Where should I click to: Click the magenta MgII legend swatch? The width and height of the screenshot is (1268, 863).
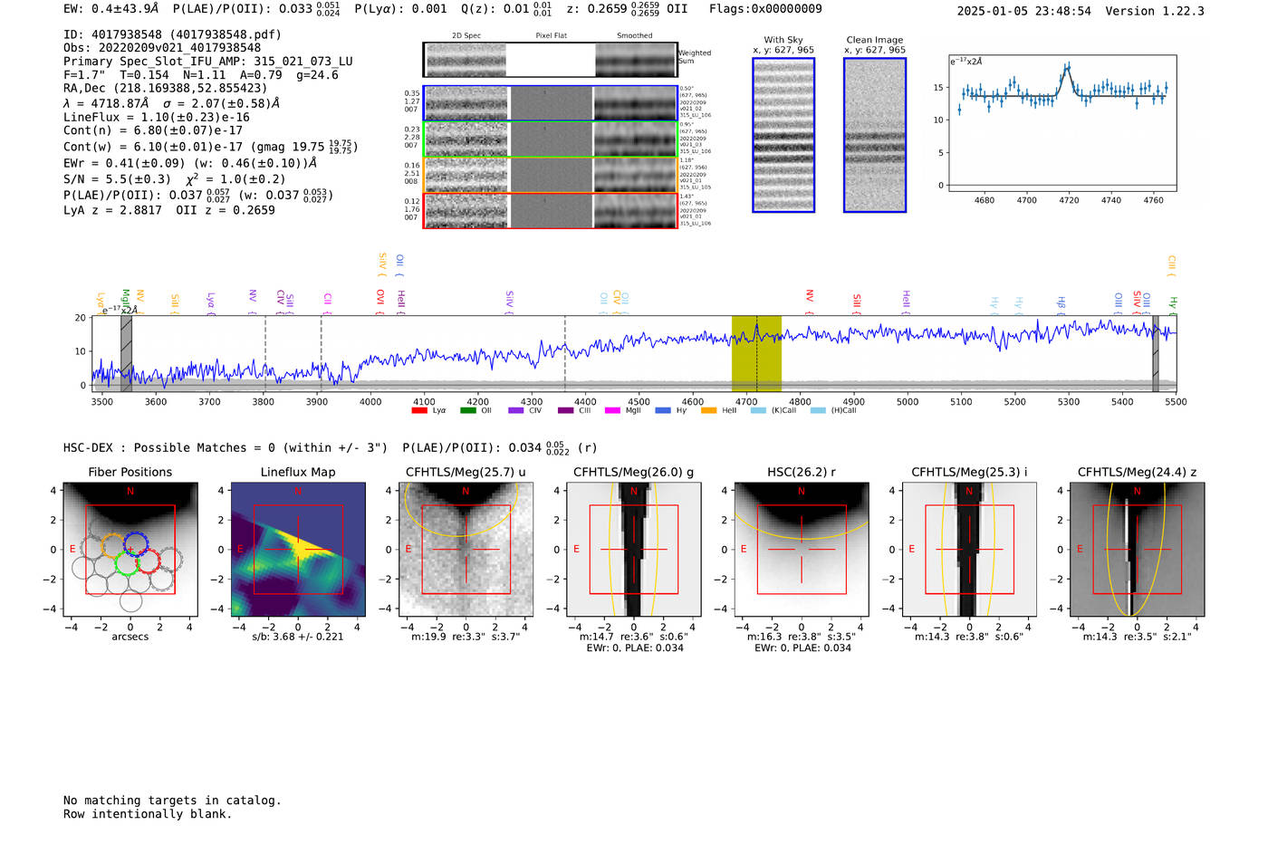click(x=612, y=410)
